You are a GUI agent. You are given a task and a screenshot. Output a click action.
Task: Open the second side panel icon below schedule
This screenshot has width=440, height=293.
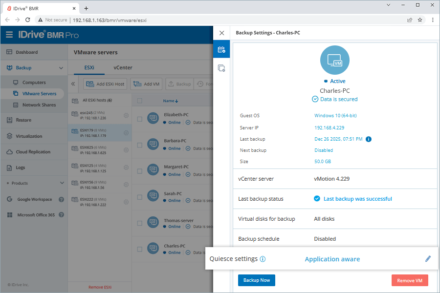click(x=221, y=68)
